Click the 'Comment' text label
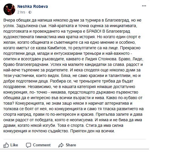Image resolution: width=180 pixels, height=158 pixels. pos(42,145)
